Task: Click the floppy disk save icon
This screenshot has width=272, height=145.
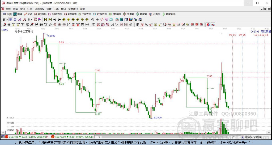Action: (x=131, y=20)
